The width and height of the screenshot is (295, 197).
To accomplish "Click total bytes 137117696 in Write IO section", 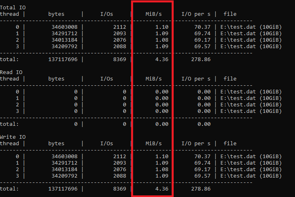I will pos(63,189).
